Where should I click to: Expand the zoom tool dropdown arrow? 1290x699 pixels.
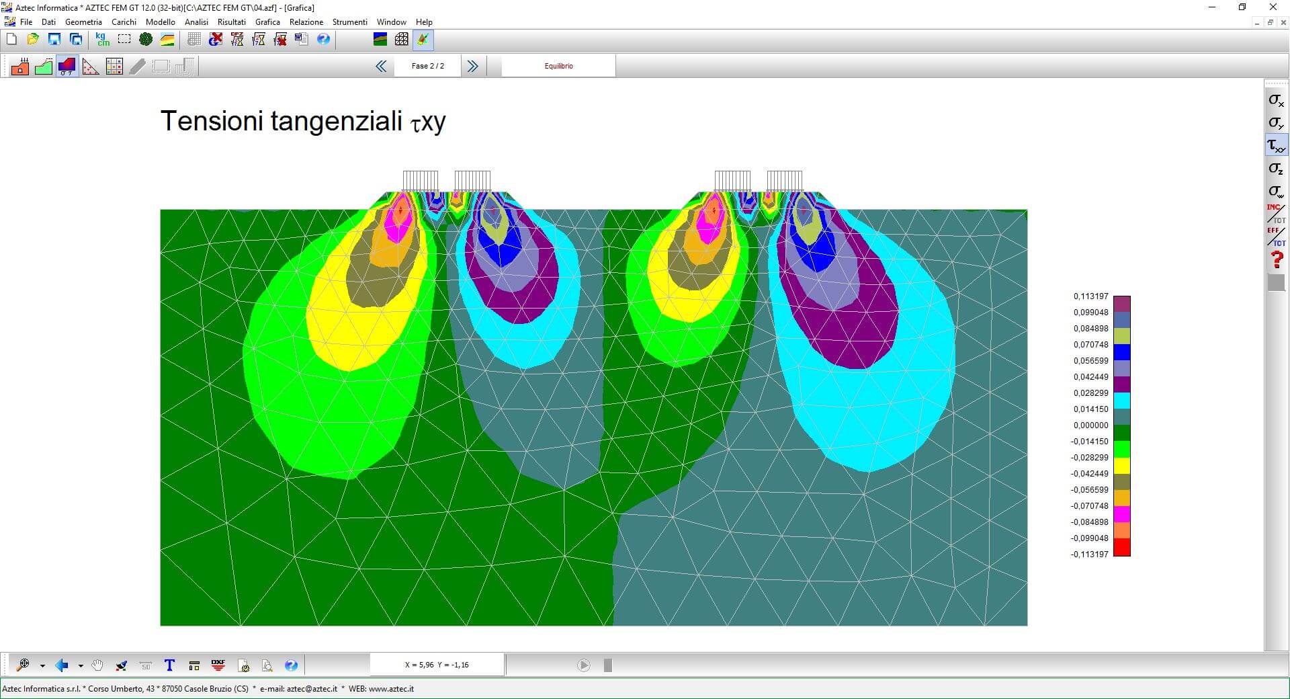point(42,666)
